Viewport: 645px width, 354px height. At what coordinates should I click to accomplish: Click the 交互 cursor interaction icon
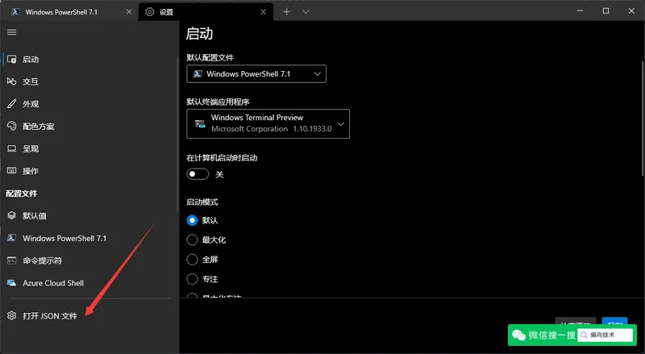pyautogui.click(x=11, y=81)
